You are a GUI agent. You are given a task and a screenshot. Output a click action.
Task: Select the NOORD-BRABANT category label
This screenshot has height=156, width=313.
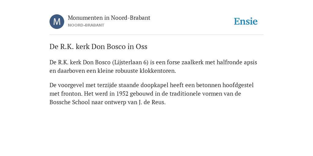pyautogui.click(x=86, y=25)
